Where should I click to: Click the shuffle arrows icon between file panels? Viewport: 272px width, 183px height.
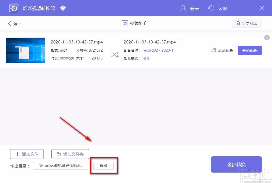point(114,54)
